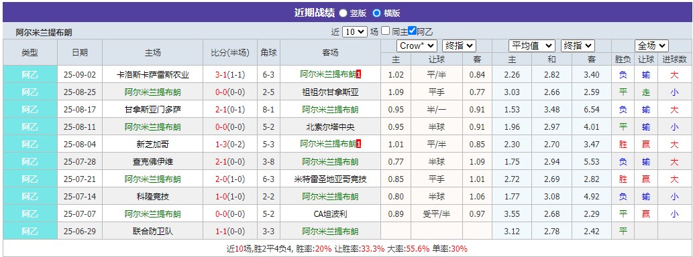Open home team 联合防卫队
The width and height of the screenshot is (693, 257).
coord(152,231)
